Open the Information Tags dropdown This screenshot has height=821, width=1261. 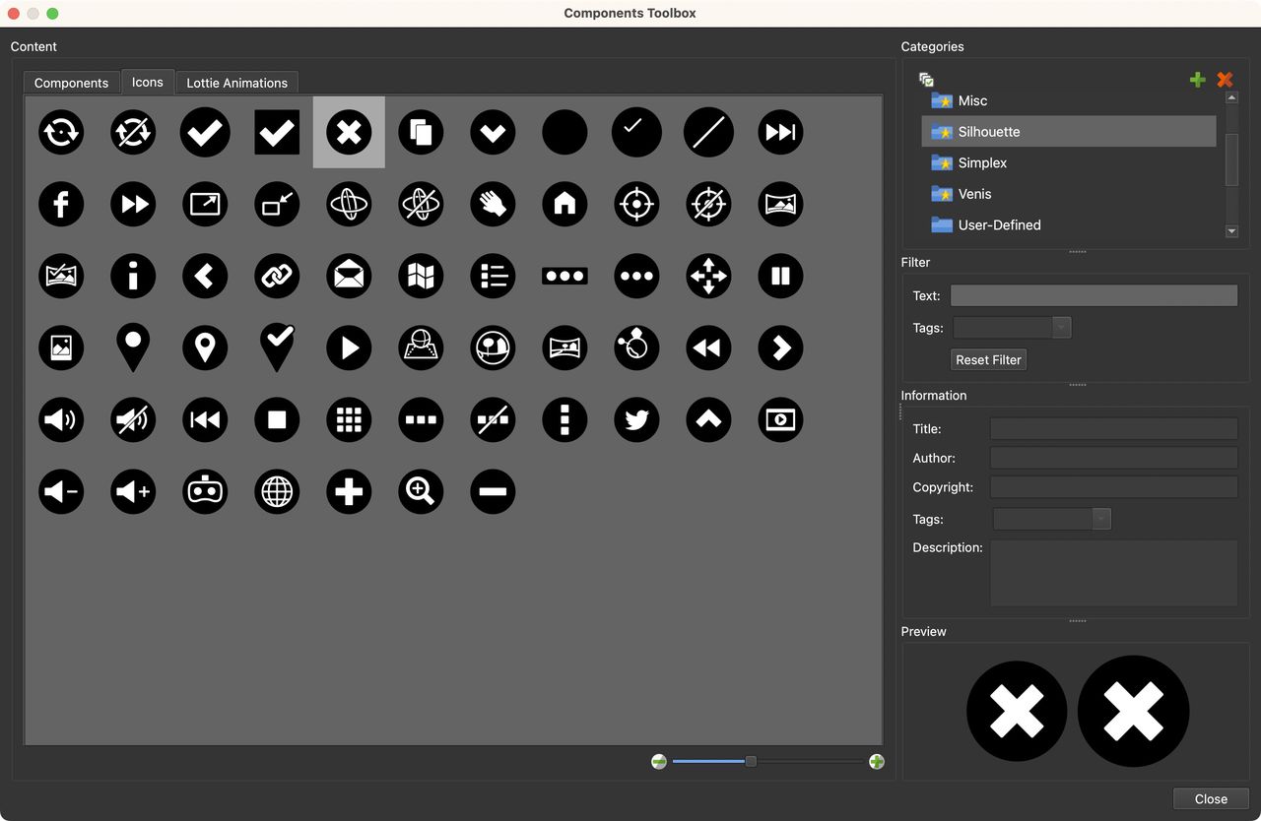click(x=1100, y=519)
